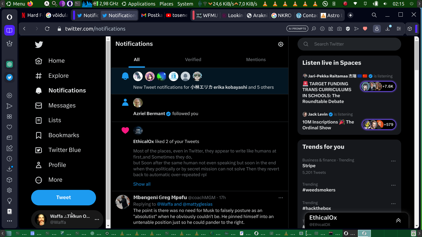The image size is (422, 237).
Task: Open Easy Setup sliders icon
Action: 399,29
